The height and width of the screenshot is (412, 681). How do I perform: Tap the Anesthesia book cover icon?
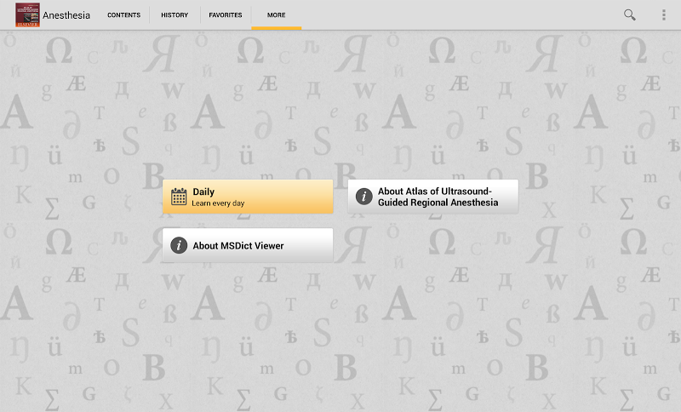(x=27, y=14)
